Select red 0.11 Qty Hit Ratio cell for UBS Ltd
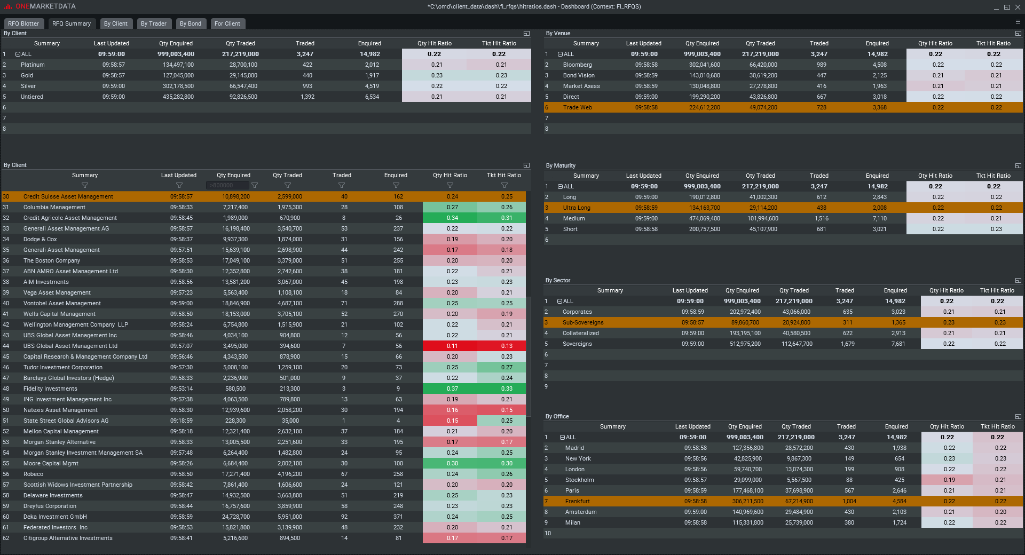The width and height of the screenshot is (1025, 555). coord(450,346)
